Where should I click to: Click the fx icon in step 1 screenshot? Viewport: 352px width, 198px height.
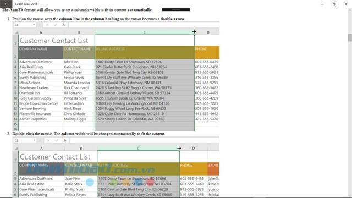[x=64, y=25]
